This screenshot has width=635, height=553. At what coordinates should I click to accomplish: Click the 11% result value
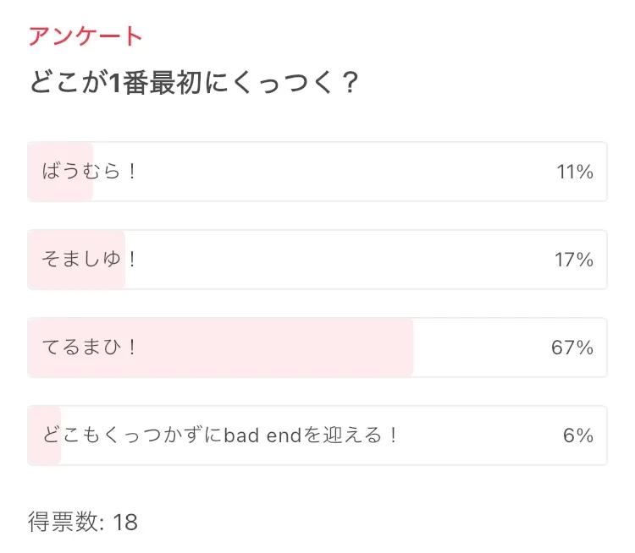tap(575, 172)
